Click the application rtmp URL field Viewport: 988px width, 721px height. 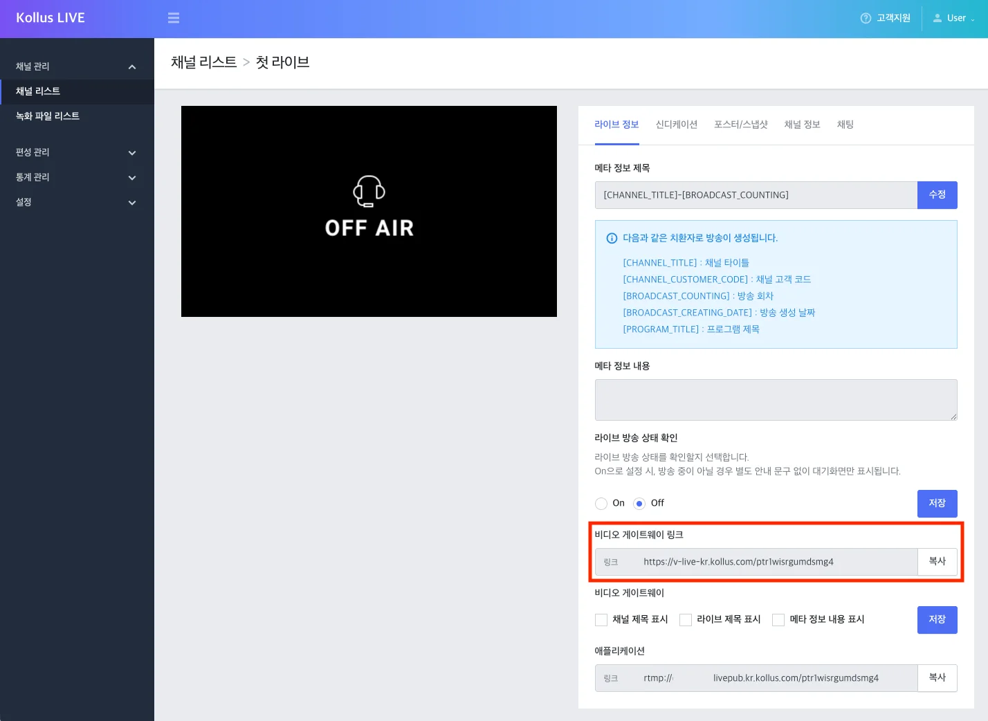click(x=756, y=678)
